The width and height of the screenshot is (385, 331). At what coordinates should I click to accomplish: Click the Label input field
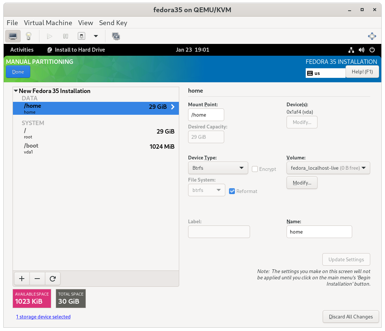[219, 232]
